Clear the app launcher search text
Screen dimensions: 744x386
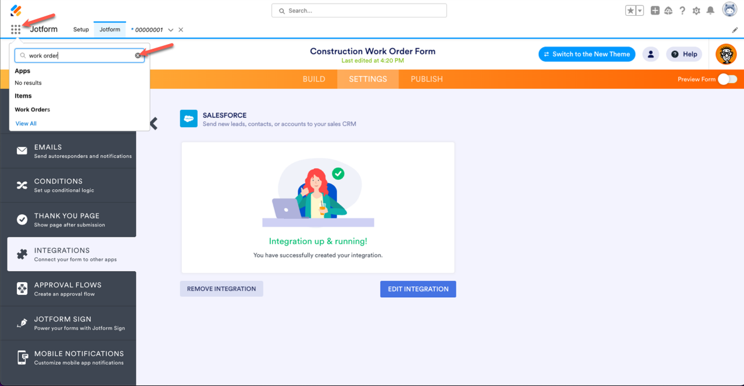click(x=138, y=56)
